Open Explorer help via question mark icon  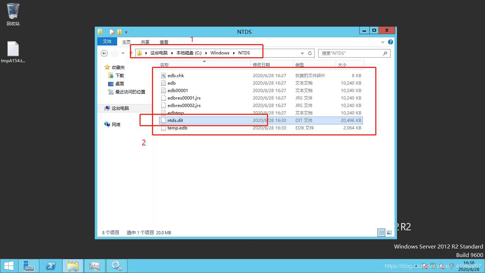tap(391, 42)
